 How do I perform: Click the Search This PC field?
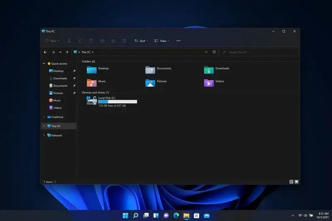click(x=259, y=52)
